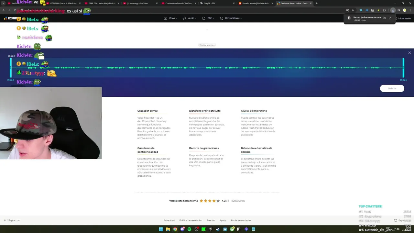Rate the tool three stars

click(210, 201)
